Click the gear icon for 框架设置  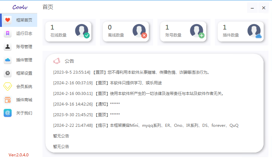(x=8, y=73)
